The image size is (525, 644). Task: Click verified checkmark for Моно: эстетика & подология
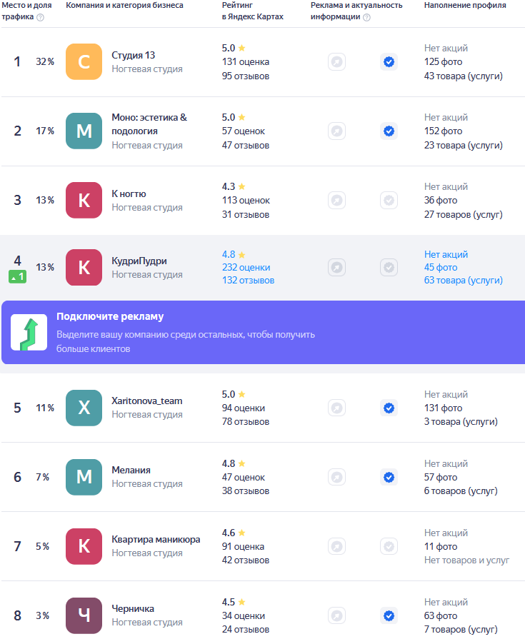389,131
